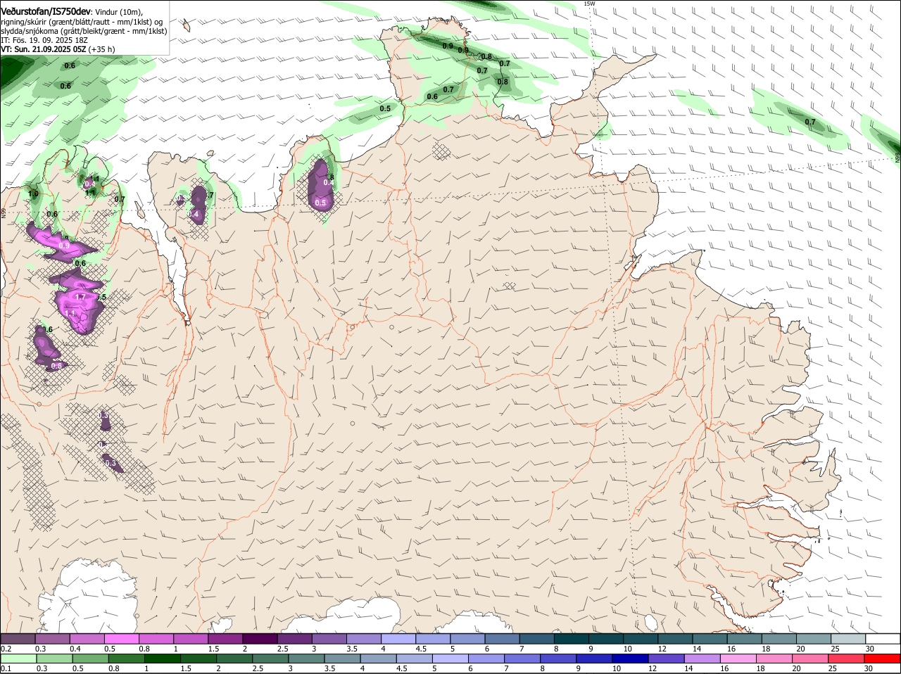Click the white '0.5' value in purple blob
Screen dimensions: 901x674
tap(320, 203)
